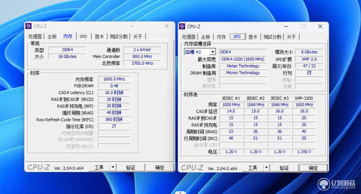
Task: Click 工具 button in right CPU-Z window
Action: 253,168
